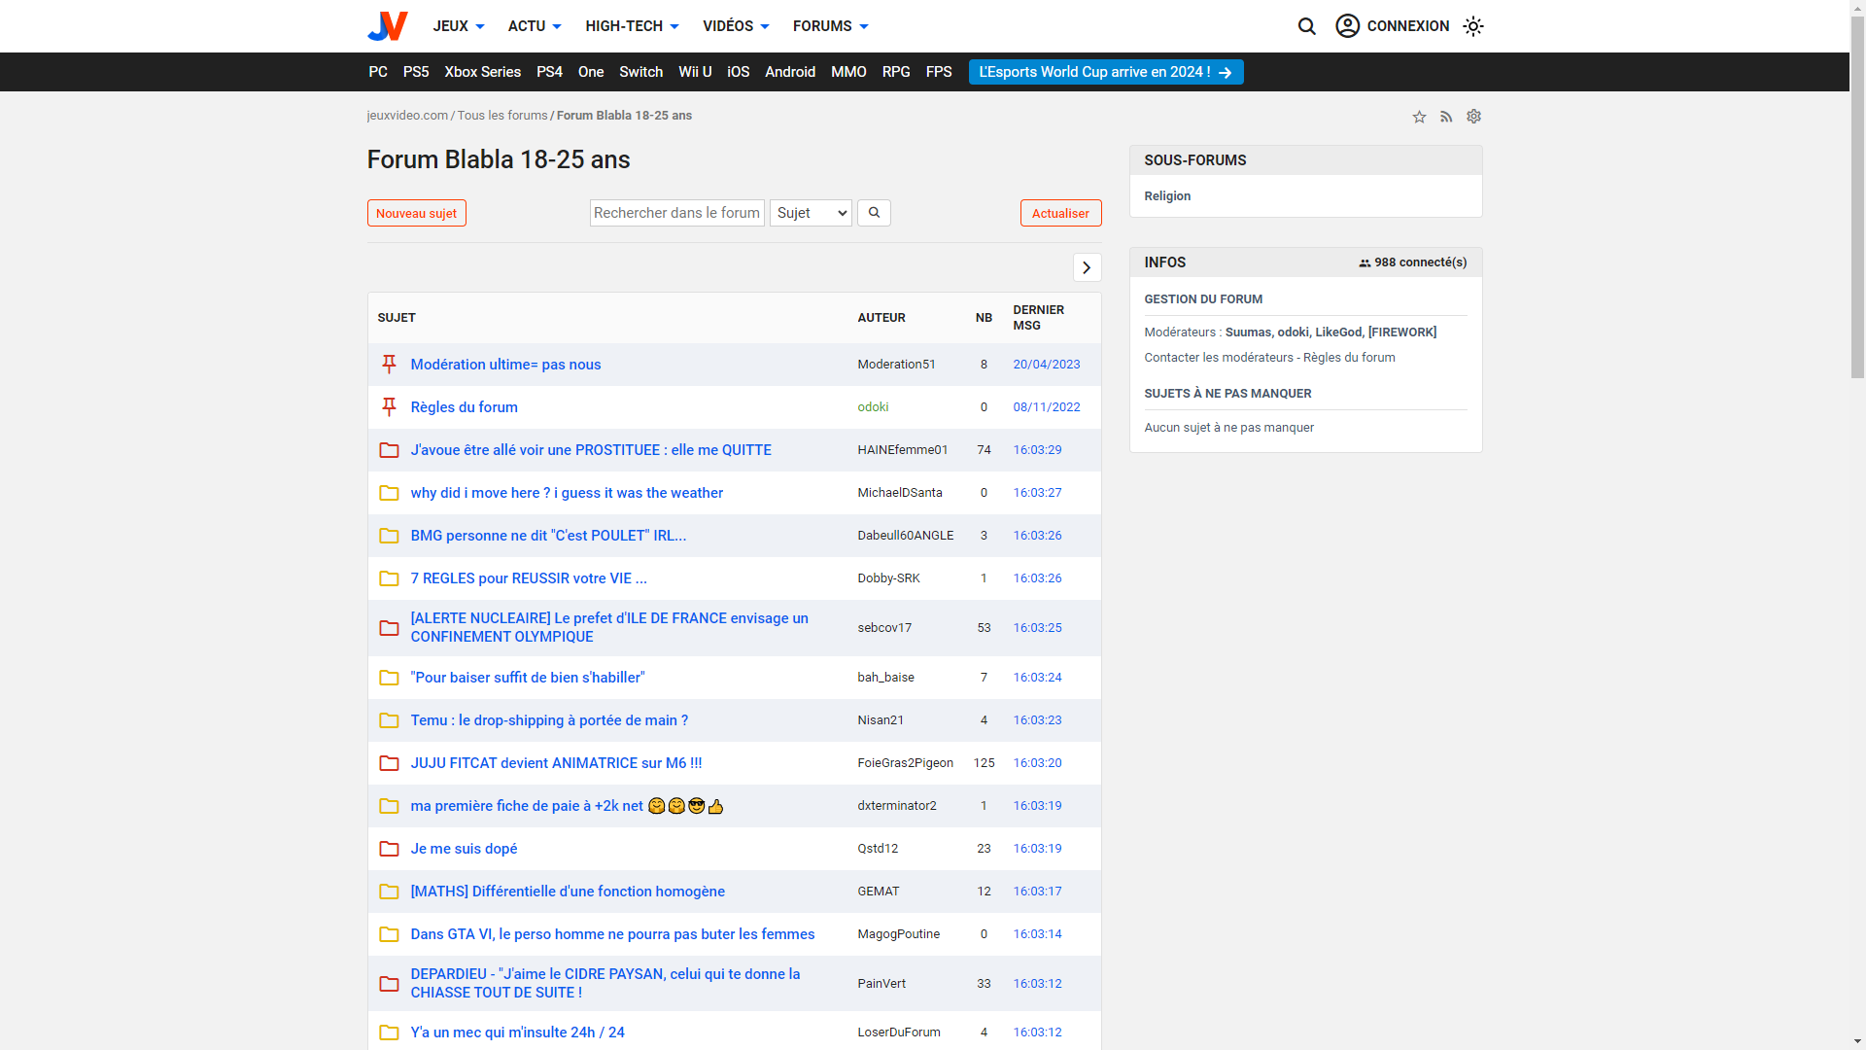The width and height of the screenshot is (1866, 1050).
Task: Open topic 'JUJU FITCAT devient ANIMATRICE sur M6'
Action: 556,763
